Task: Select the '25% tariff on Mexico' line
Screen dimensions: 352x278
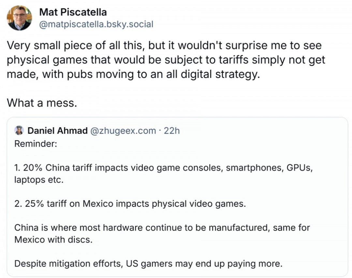Action: point(130,204)
